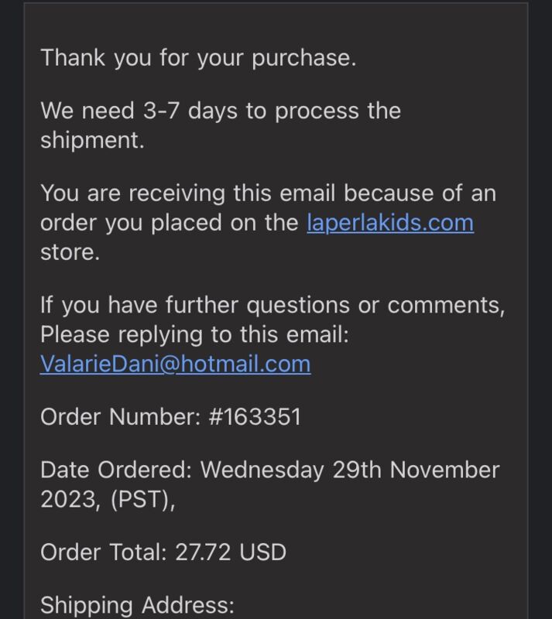Viewport: 552px width, 619px height.
Task: Click the 'You are receiving this email' line
Action: point(269,193)
